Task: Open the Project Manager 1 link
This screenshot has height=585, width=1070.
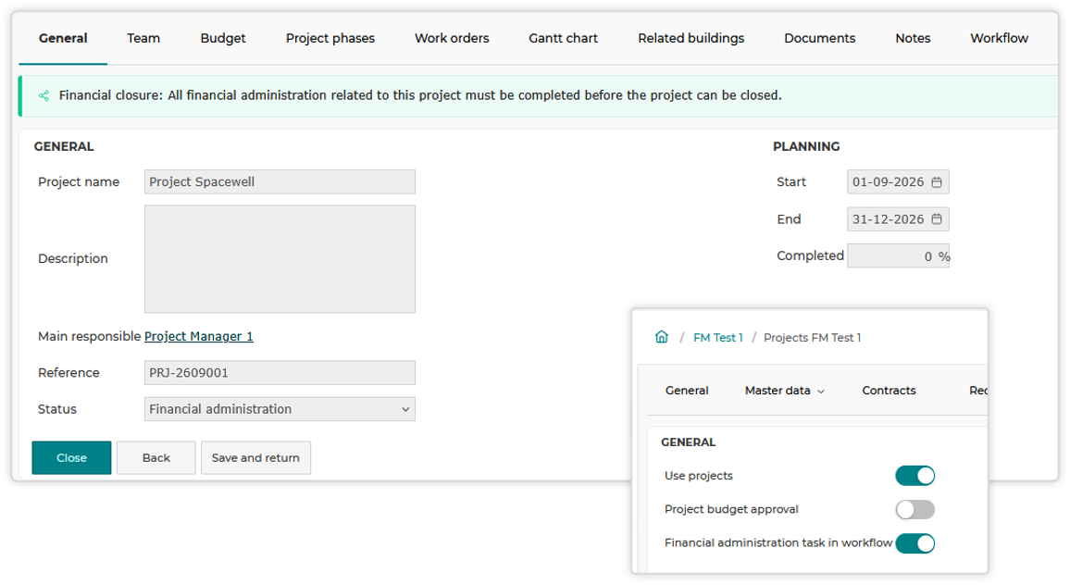Action: coord(199,337)
